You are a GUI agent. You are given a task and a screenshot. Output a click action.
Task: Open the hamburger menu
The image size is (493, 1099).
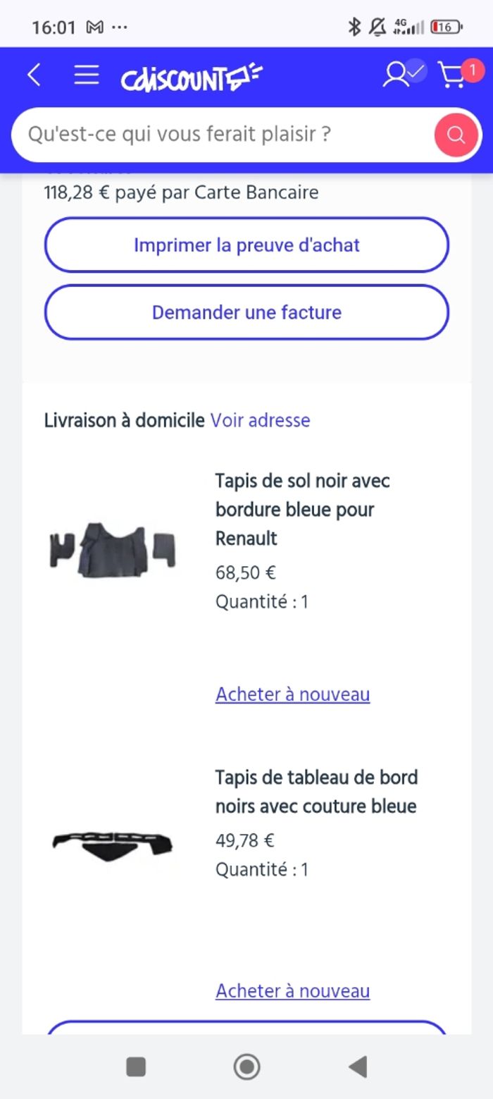pos(87,75)
